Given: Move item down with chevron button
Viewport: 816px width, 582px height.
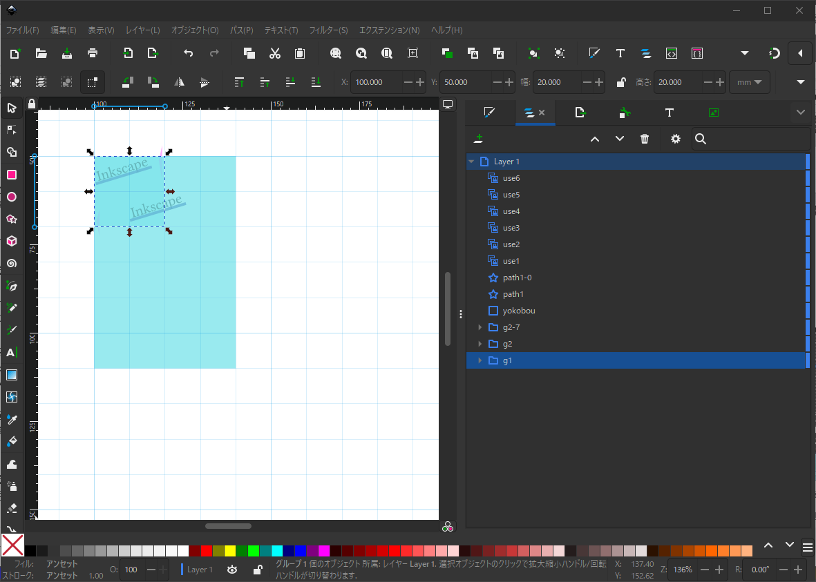Looking at the screenshot, I should [x=619, y=139].
